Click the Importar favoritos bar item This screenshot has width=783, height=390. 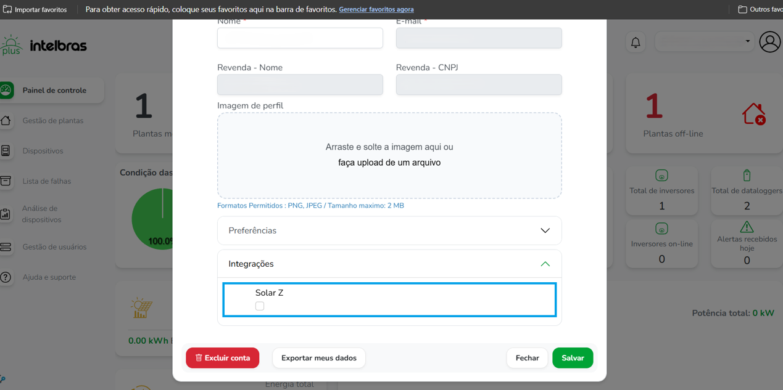coord(35,10)
